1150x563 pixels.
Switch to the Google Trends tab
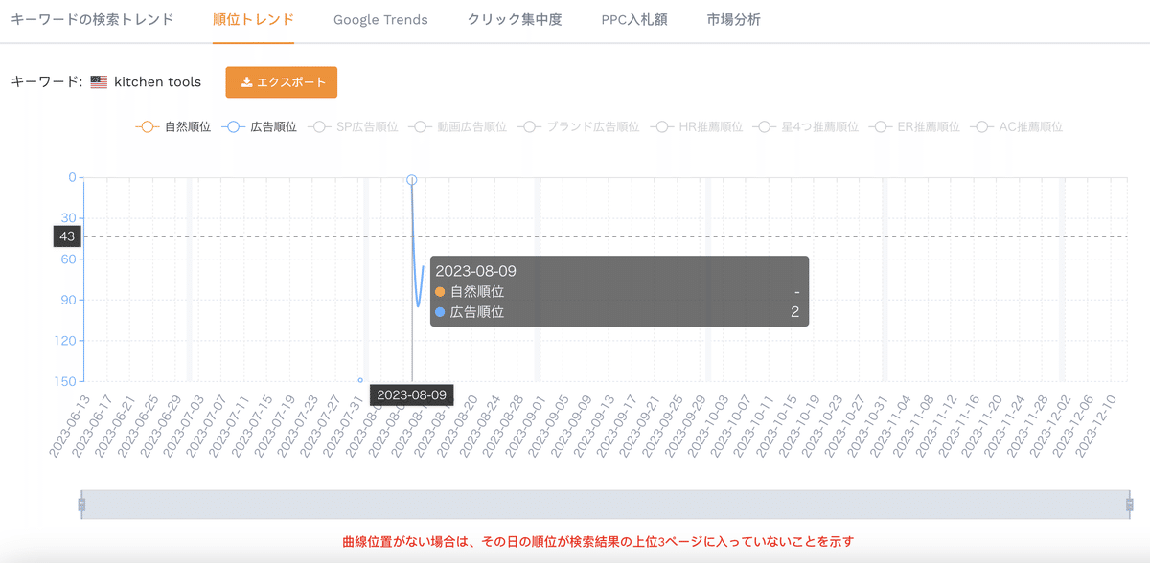click(380, 19)
